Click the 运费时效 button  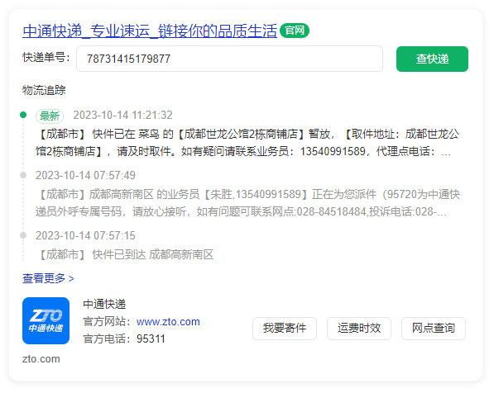(x=359, y=329)
